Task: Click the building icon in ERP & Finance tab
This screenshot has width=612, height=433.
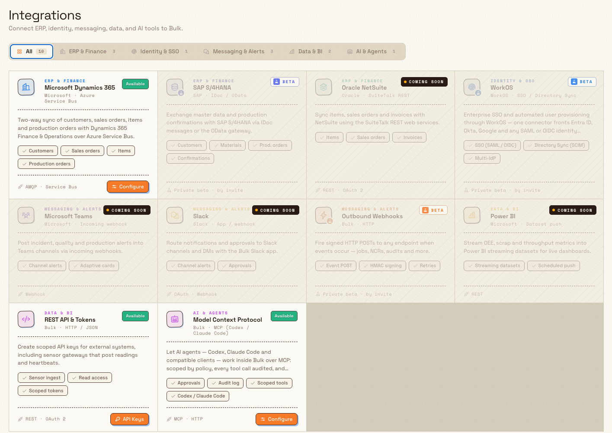Action: [63, 52]
